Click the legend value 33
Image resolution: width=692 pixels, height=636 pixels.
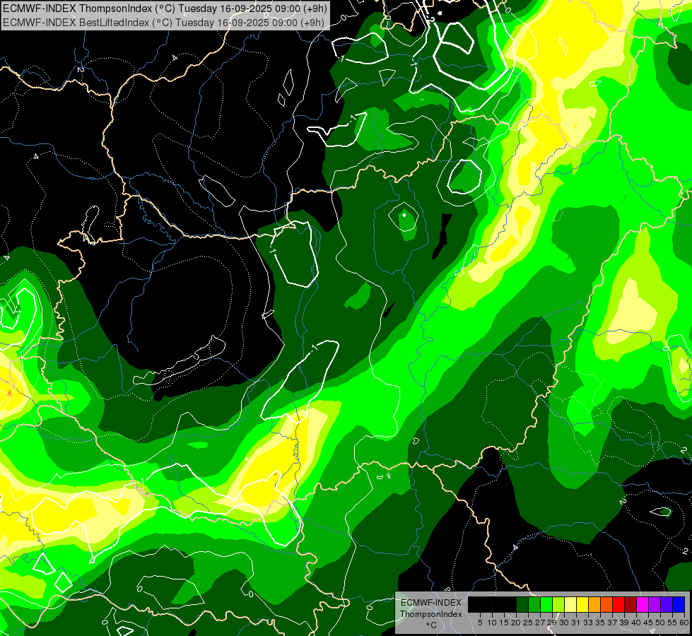click(x=588, y=623)
